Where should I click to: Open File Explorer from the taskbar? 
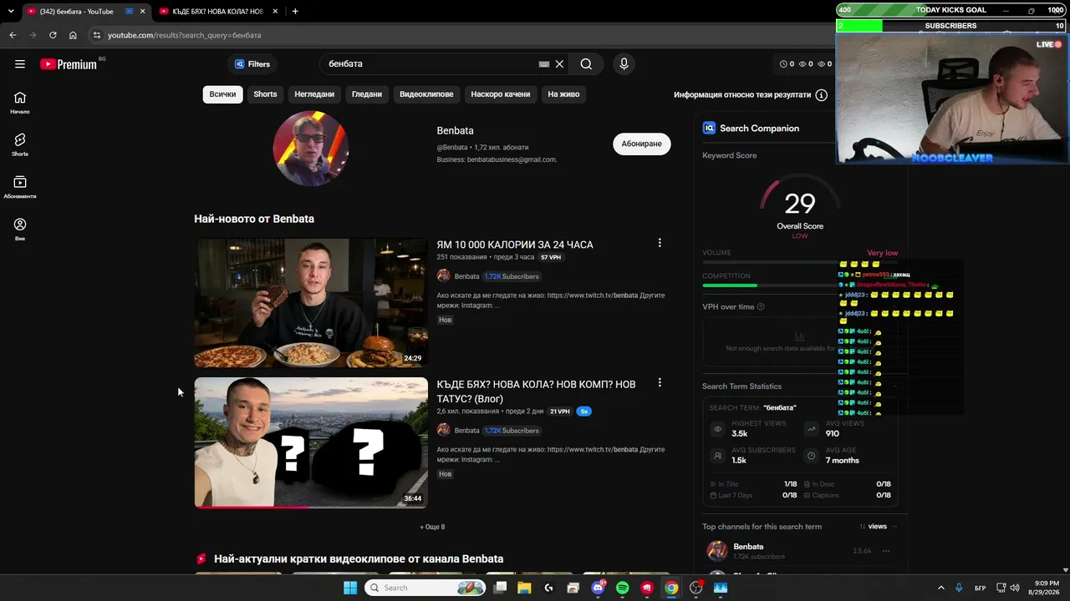point(524,588)
